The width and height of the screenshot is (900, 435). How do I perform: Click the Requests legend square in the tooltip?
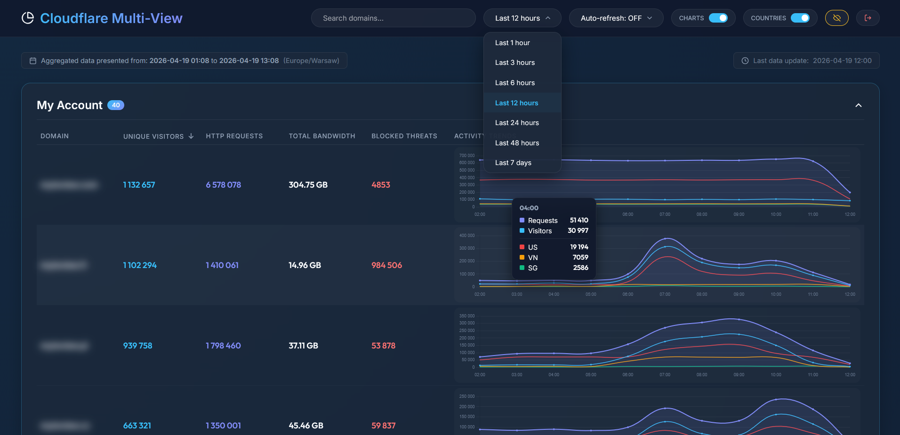click(x=521, y=220)
